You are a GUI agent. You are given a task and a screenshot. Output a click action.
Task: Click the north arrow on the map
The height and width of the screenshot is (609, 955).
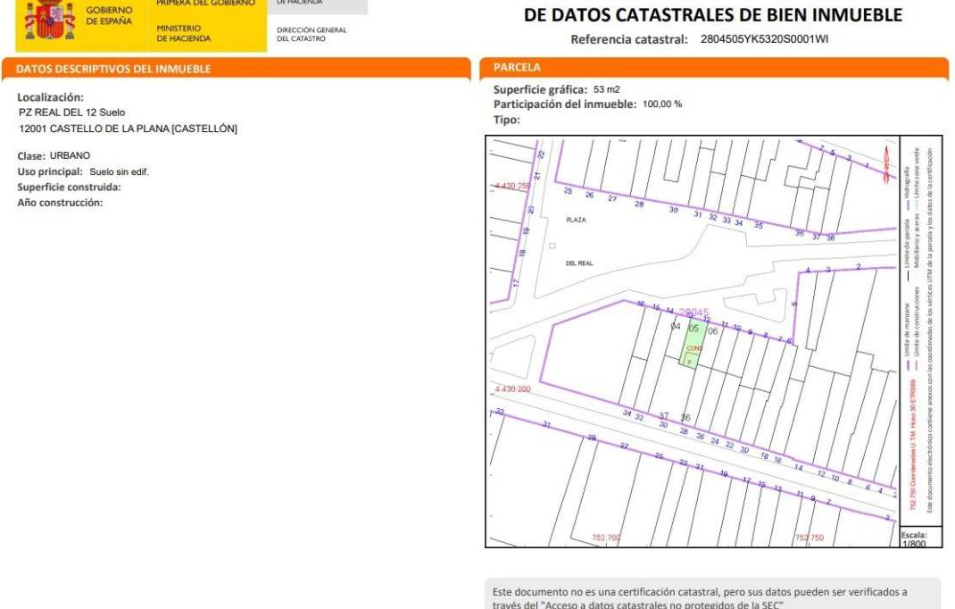[x=887, y=163]
